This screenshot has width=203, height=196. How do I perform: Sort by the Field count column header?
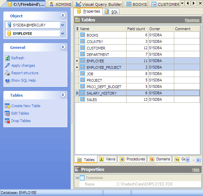(137, 29)
